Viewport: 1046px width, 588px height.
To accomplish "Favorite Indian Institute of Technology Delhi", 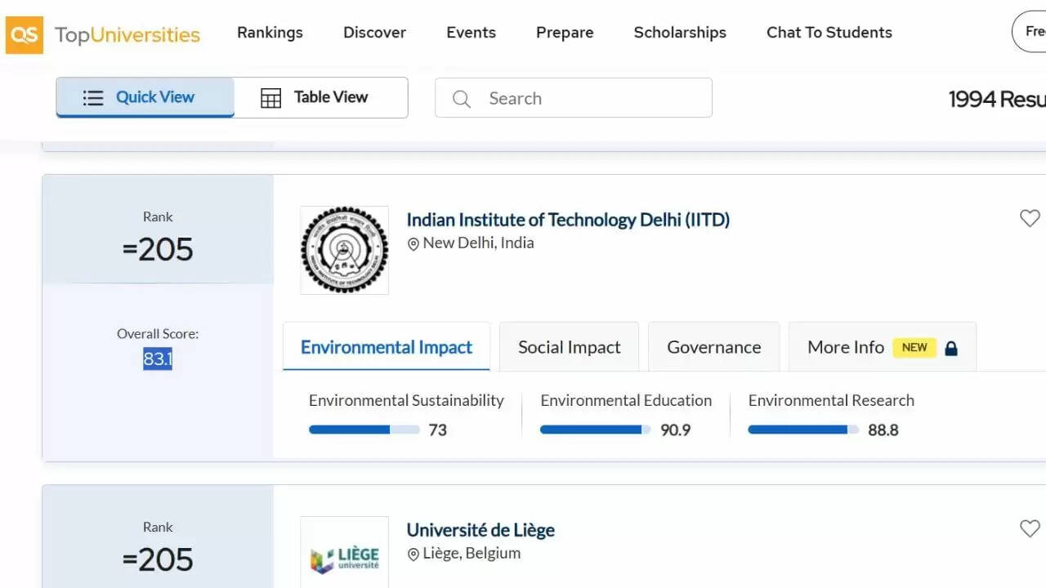I will coord(1030,218).
